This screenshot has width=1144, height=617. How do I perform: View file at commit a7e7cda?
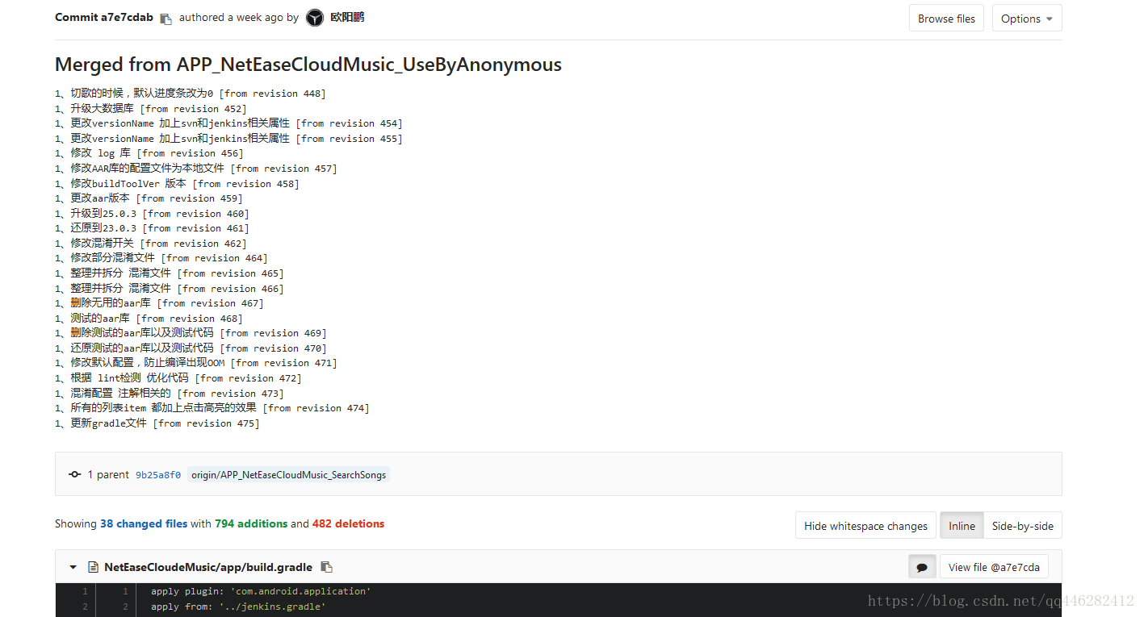tap(994, 567)
